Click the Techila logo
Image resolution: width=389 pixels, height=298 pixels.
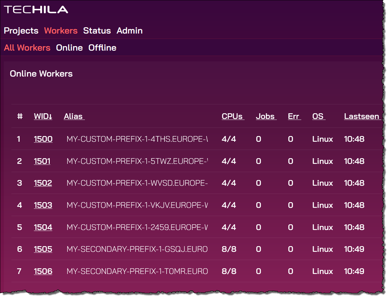point(36,9)
